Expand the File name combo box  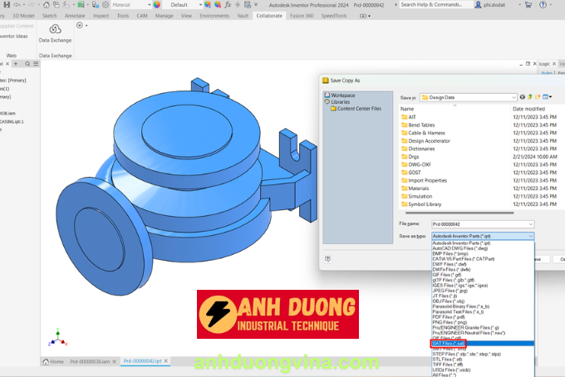click(530, 223)
